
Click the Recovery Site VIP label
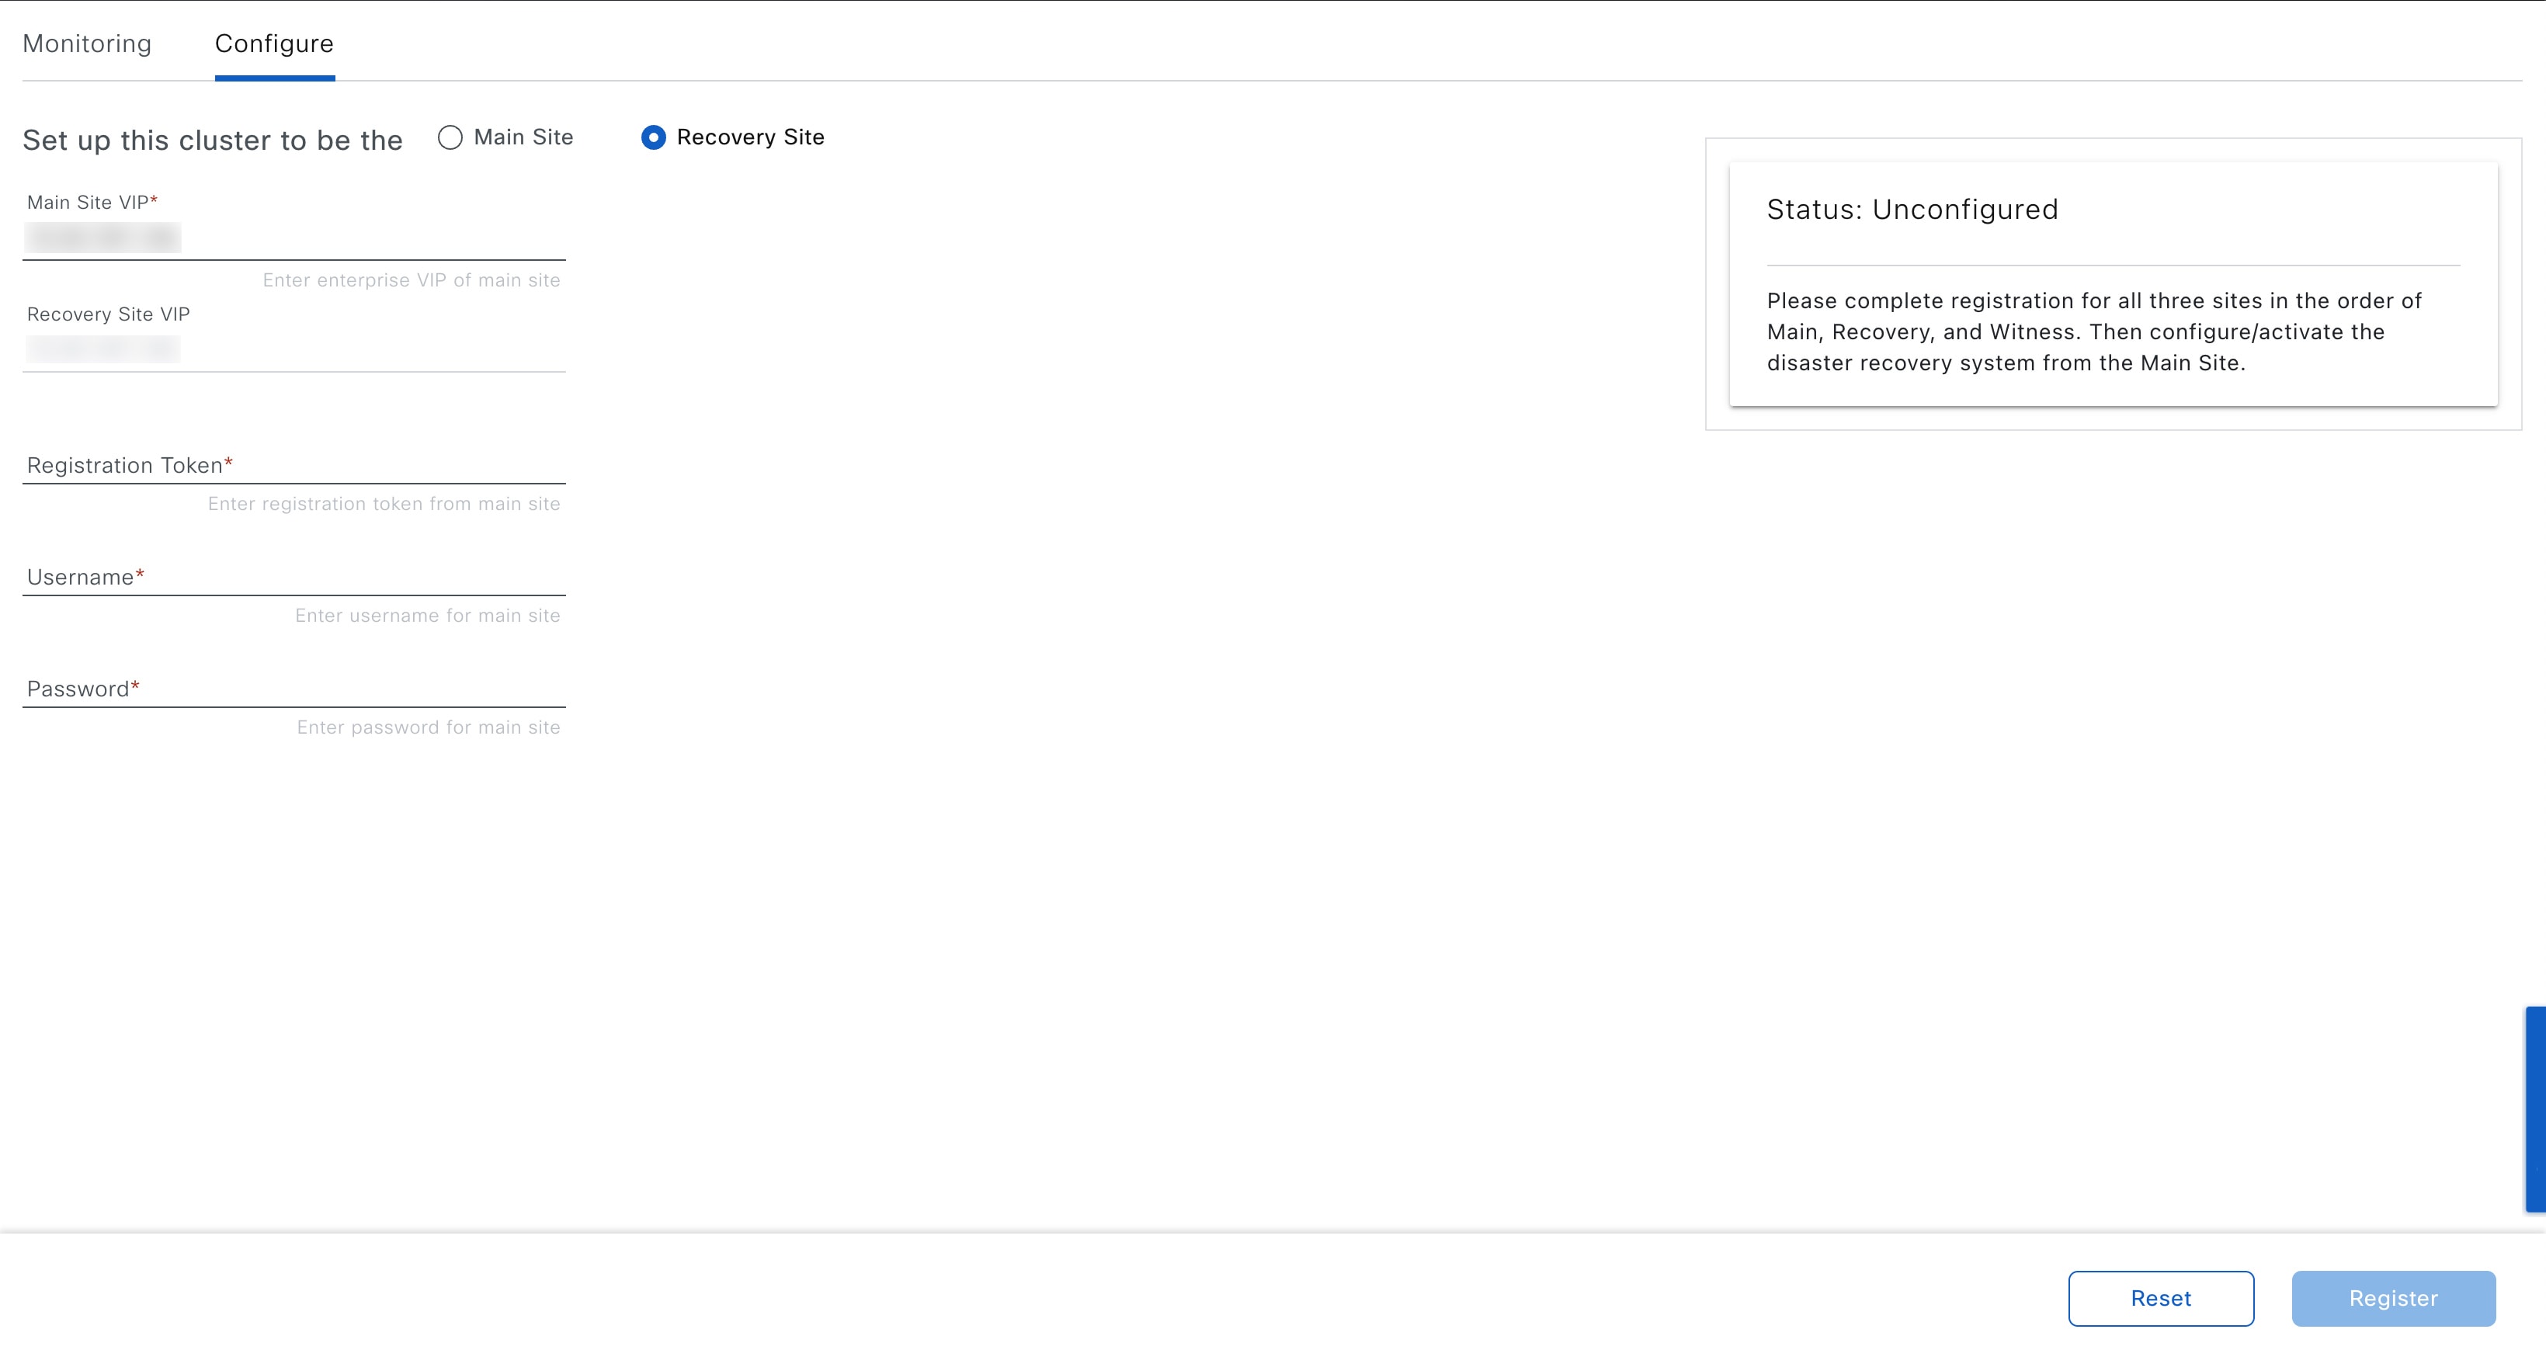109,314
